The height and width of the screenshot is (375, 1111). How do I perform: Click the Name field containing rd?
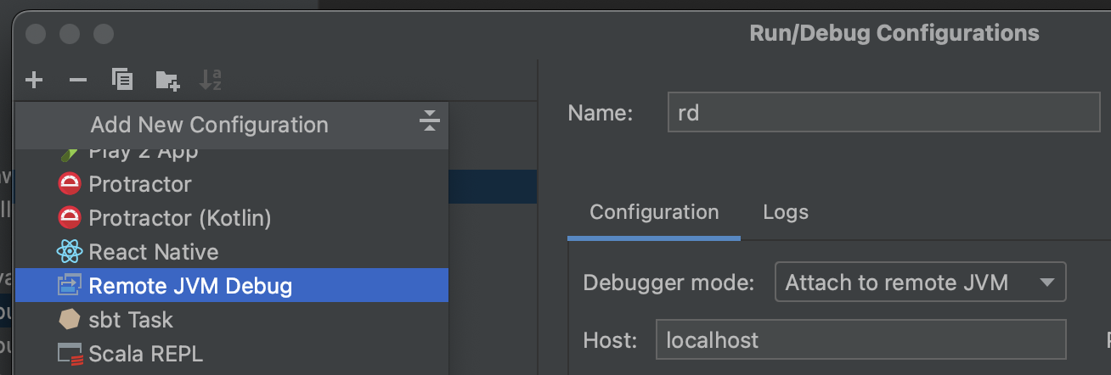883,113
